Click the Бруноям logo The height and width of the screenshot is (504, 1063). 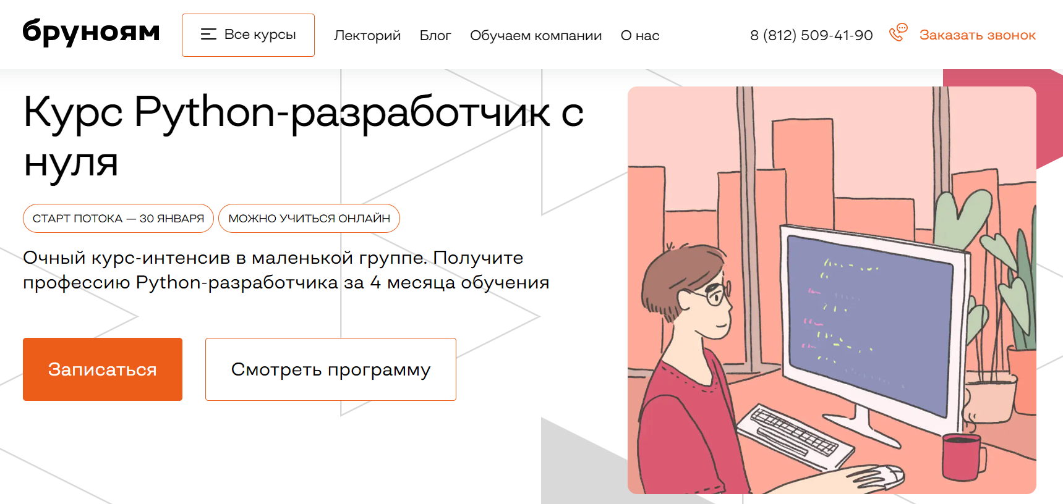pyautogui.click(x=91, y=32)
